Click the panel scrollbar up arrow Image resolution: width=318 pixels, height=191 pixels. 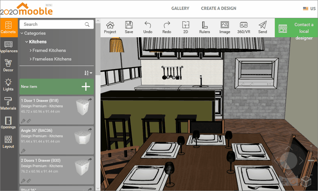pos(98,21)
